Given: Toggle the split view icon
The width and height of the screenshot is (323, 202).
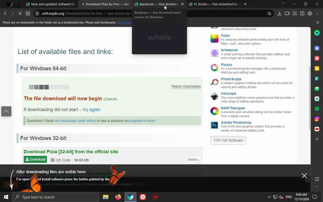Looking at the screenshot, I should click(302, 13).
